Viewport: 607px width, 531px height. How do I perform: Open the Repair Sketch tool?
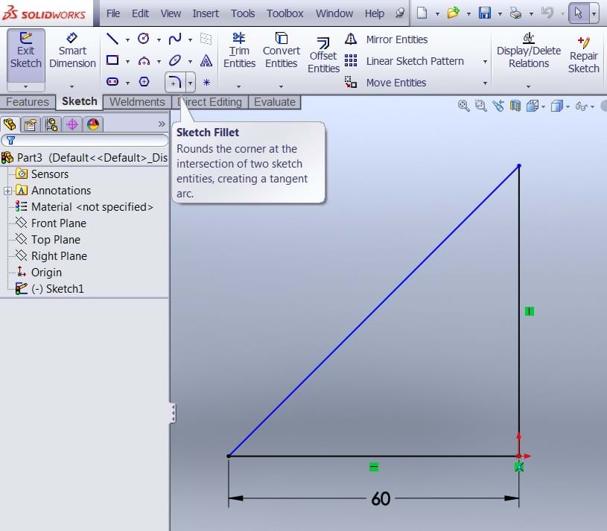coord(583,55)
